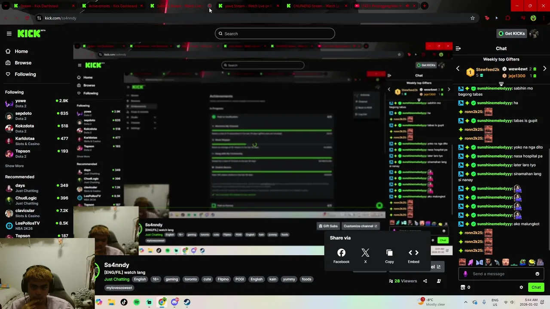Focus the Kick search box
Screen dimensions: 550x309
click(275, 33)
